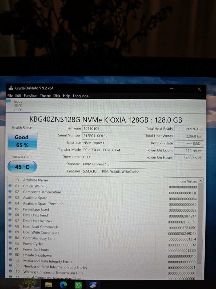Open the Function menu

coord(30,96)
